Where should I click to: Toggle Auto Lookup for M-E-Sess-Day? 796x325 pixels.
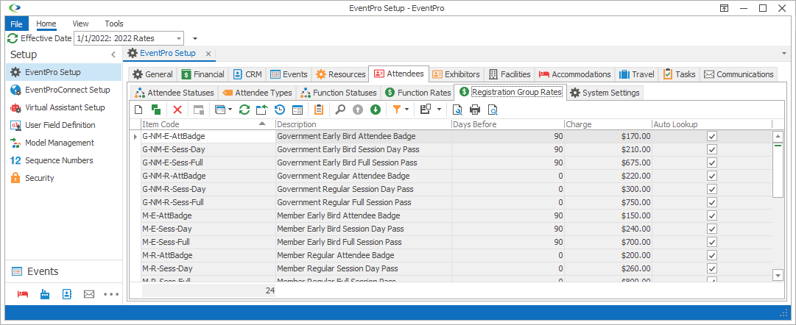712,229
